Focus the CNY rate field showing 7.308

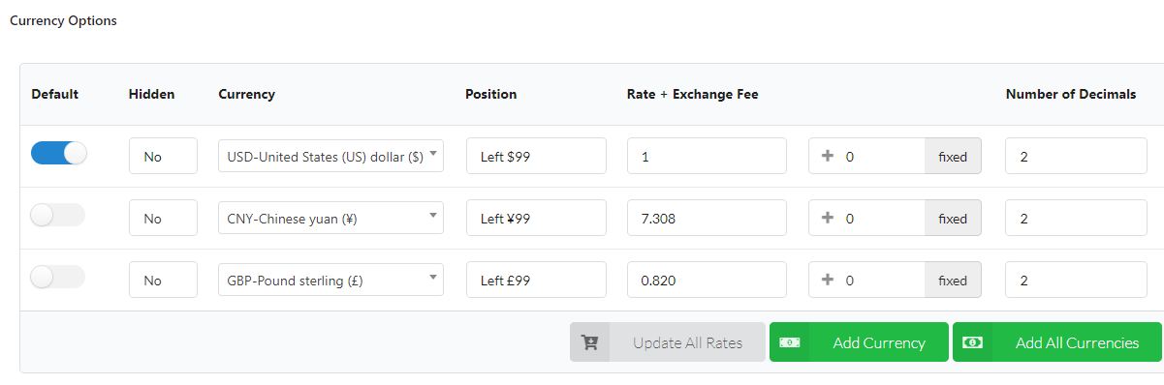coord(707,219)
